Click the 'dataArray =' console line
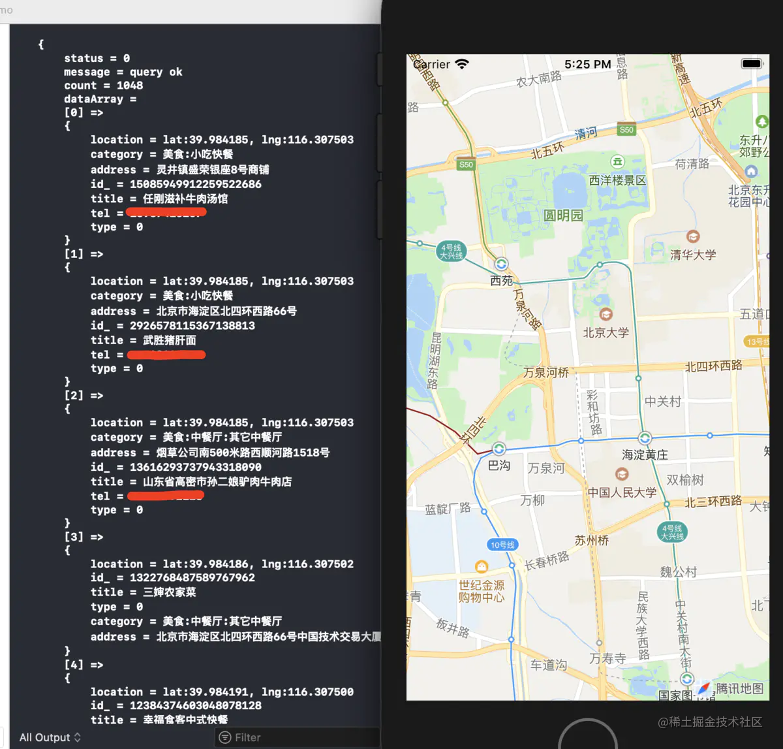 (x=100, y=99)
